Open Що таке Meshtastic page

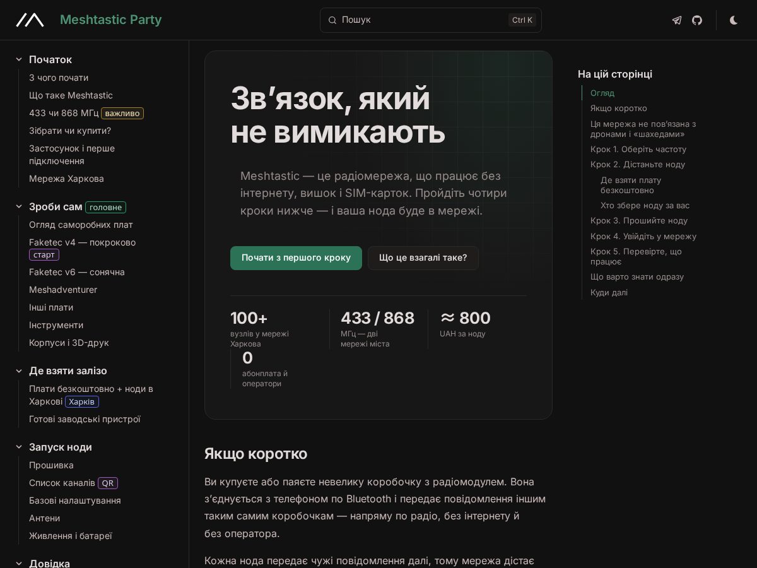71,95
